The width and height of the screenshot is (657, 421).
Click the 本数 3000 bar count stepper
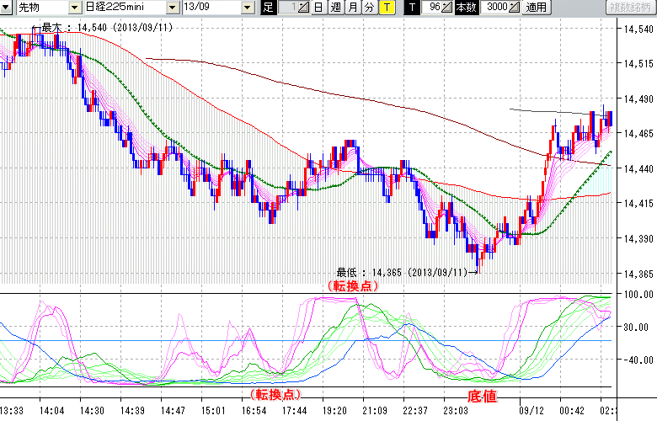(515, 8)
